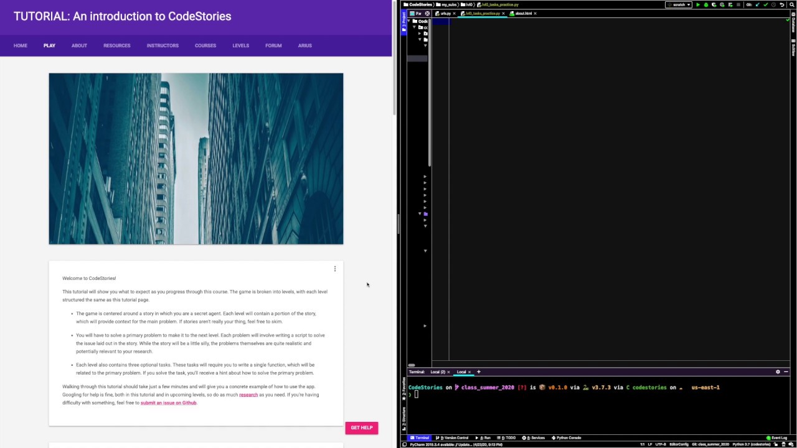Open FORUM page in website nav
This screenshot has width=797, height=448.
click(x=273, y=45)
